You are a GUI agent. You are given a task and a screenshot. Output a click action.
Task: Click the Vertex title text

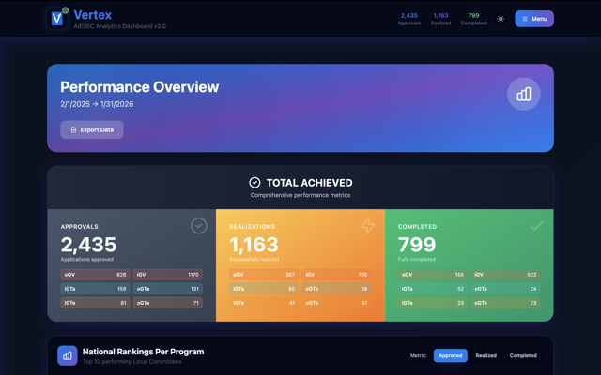click(x=93, y=15)
